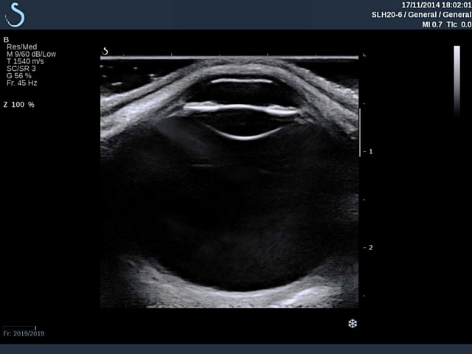Select the 'Z 100 %' zoom value
The width and height of the screenshot is (472, 354).
[x=18, y=105]
